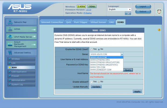Screen dimensions: 167x108
Task: Click the Update button
Action: tap(96, 87)
